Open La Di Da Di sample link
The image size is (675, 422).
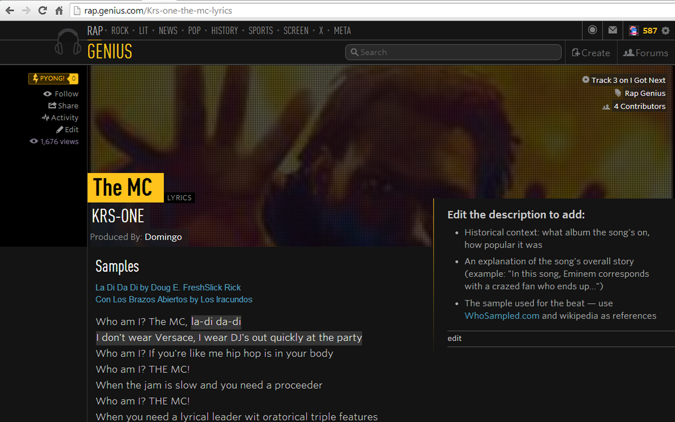168,287
